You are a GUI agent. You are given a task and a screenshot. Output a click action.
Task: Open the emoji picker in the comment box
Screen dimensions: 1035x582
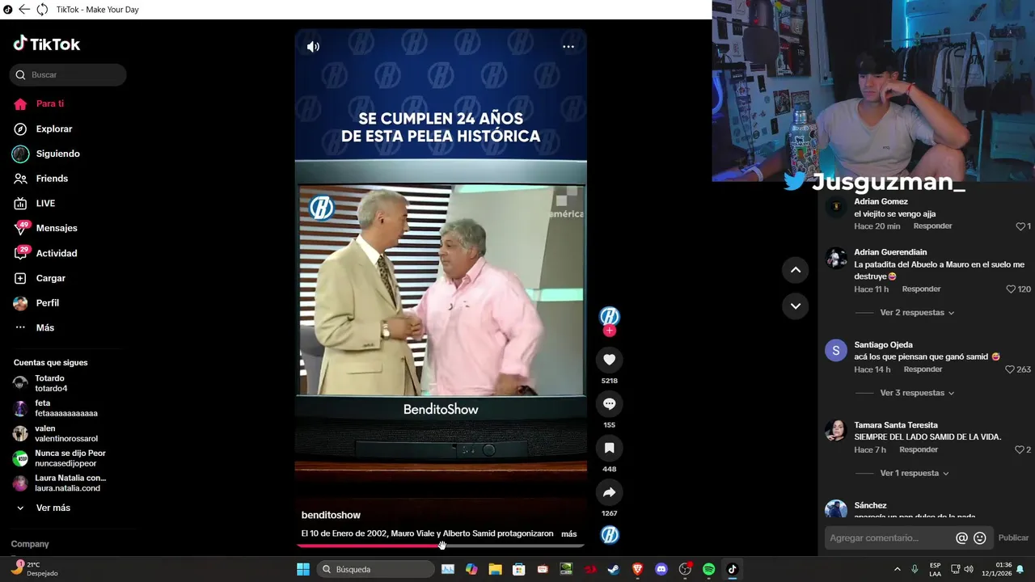[x=980, y=538]
